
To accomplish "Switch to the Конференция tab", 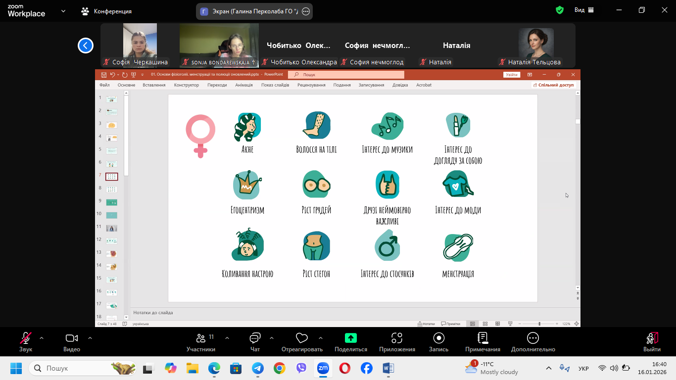I will click(x=106, y=11).
